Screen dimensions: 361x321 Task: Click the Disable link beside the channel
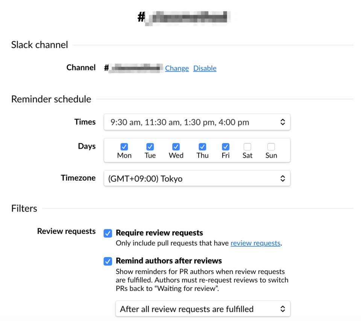[205, 68]
